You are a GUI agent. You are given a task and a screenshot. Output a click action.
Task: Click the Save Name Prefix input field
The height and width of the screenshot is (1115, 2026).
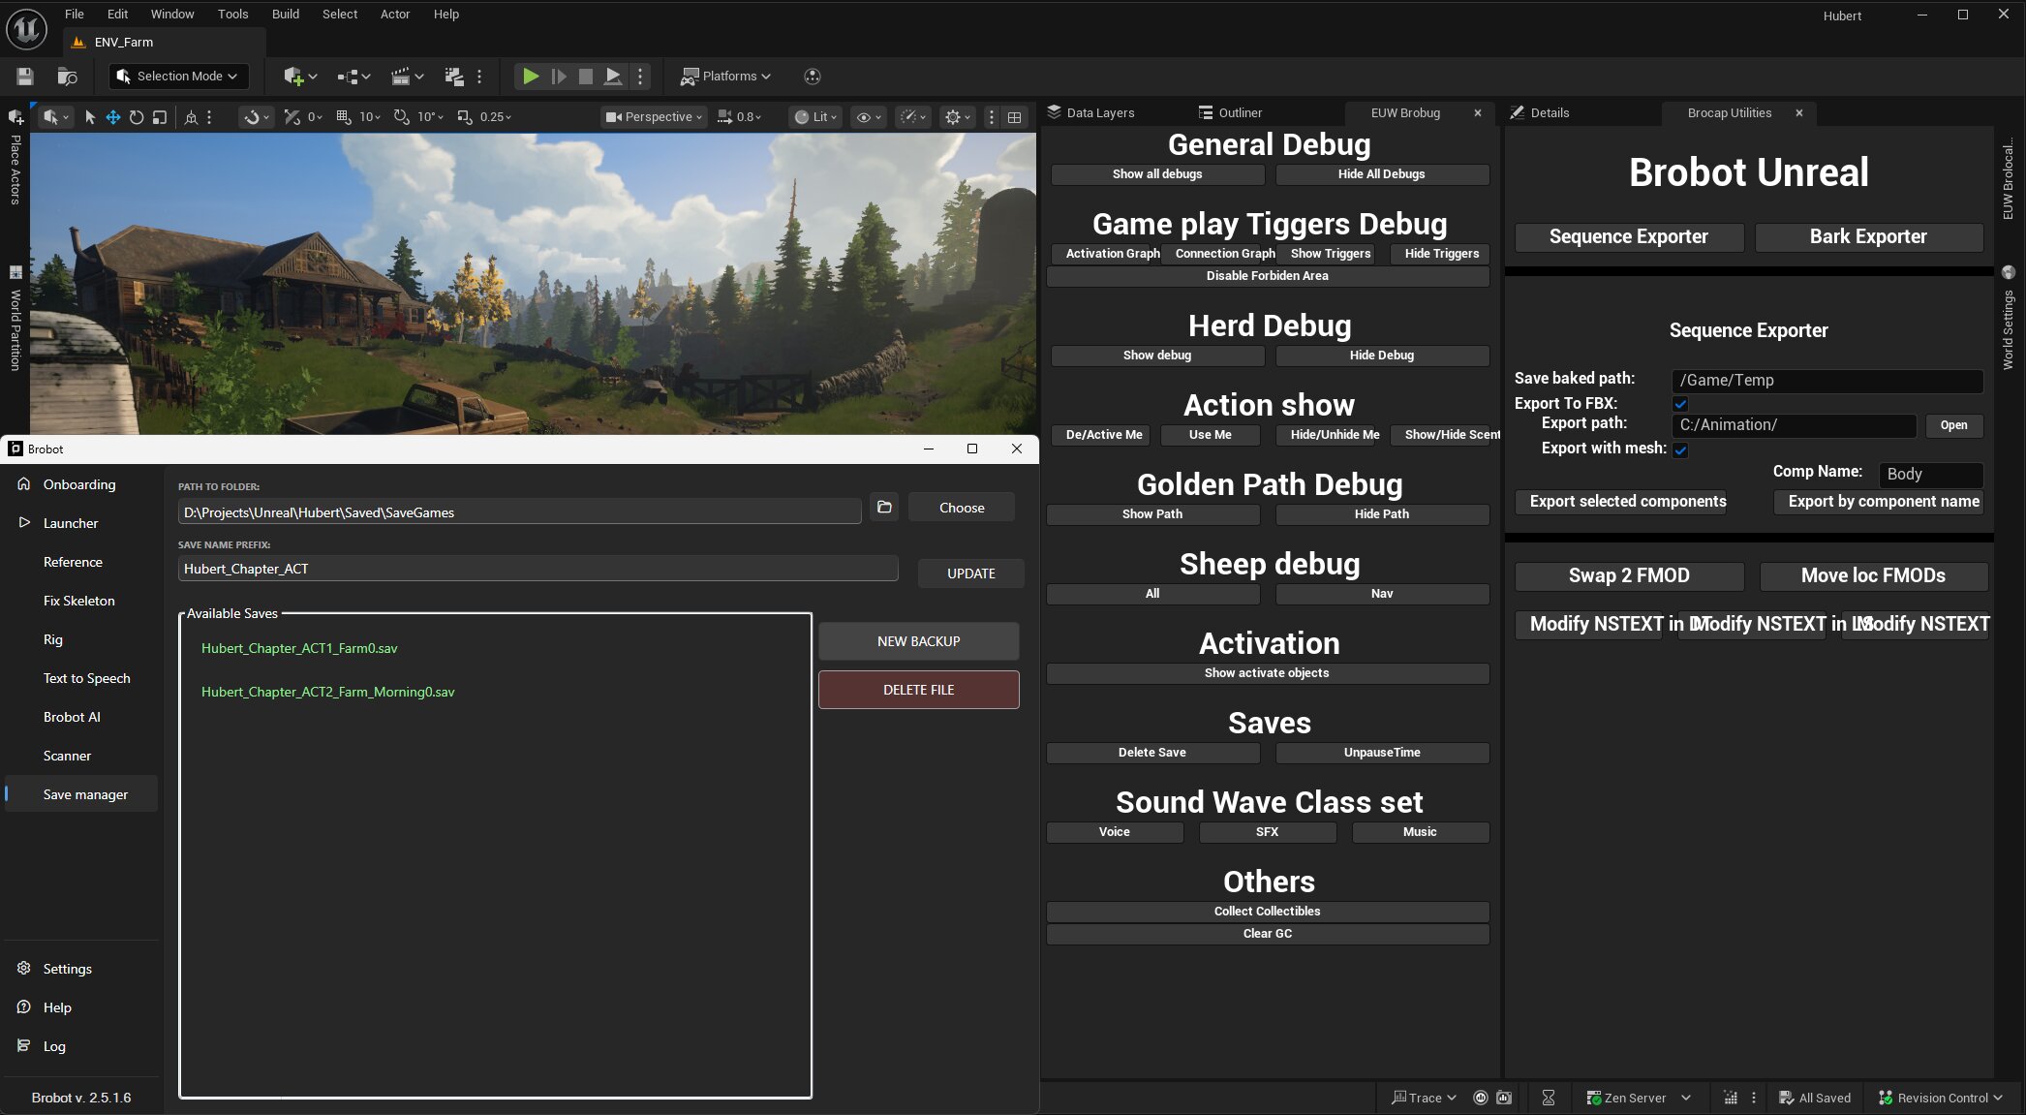click(537, 569)
